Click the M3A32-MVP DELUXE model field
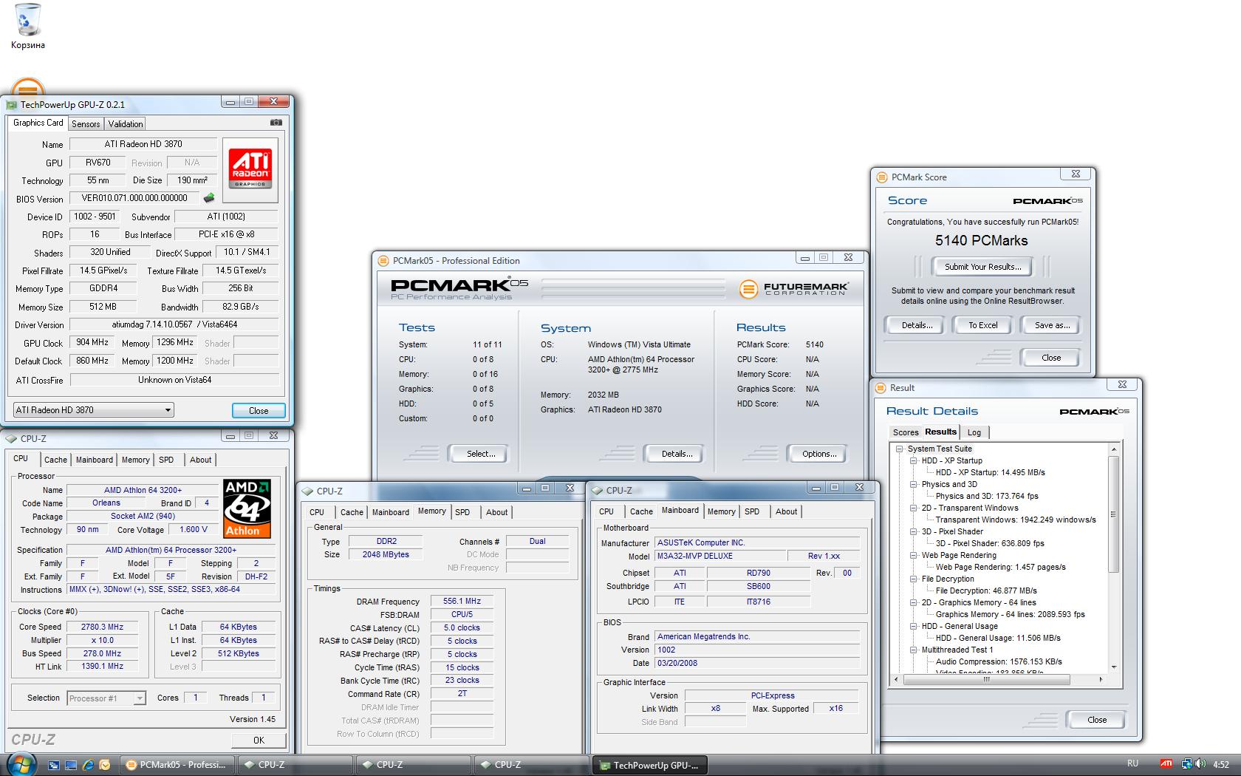Image resolution: width=1241 pixels, height=776 pixels. (x=719, y=556)
